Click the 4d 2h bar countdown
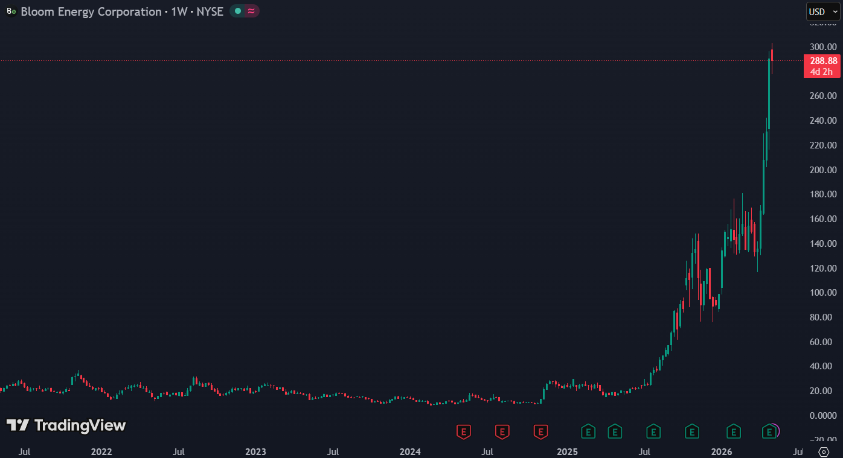843x458 pixels. pos(821,72)
